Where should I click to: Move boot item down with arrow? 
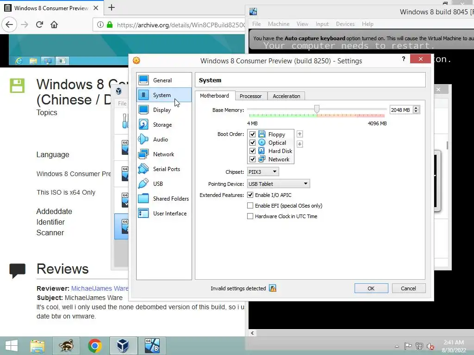click(299, 144)
